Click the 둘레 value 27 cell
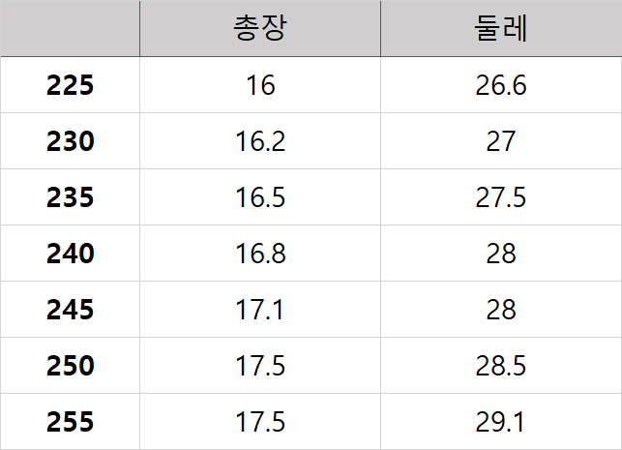Viewport: 622px width, 450px height. tap(501, 141)
